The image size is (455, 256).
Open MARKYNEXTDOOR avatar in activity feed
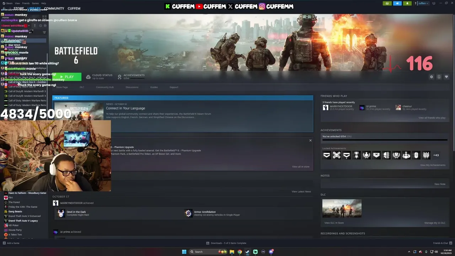[x=55, y=203]
